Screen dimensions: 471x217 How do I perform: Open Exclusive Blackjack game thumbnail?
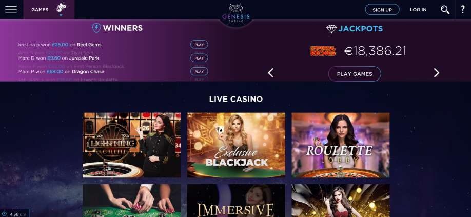pos(236,145)
